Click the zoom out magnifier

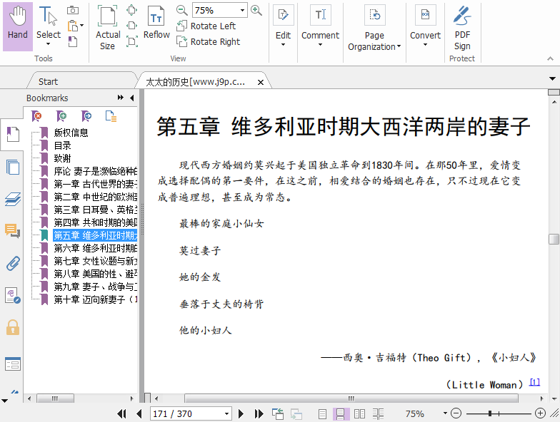point(181,10)
